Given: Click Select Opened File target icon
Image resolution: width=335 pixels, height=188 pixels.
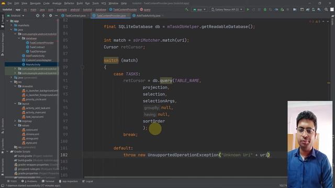Looking at the screenshot, I should click(x=38, y=16).
